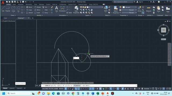Toggle annotation visibility in status bar
The image size is (172, 96).
(x=123, y=89)
